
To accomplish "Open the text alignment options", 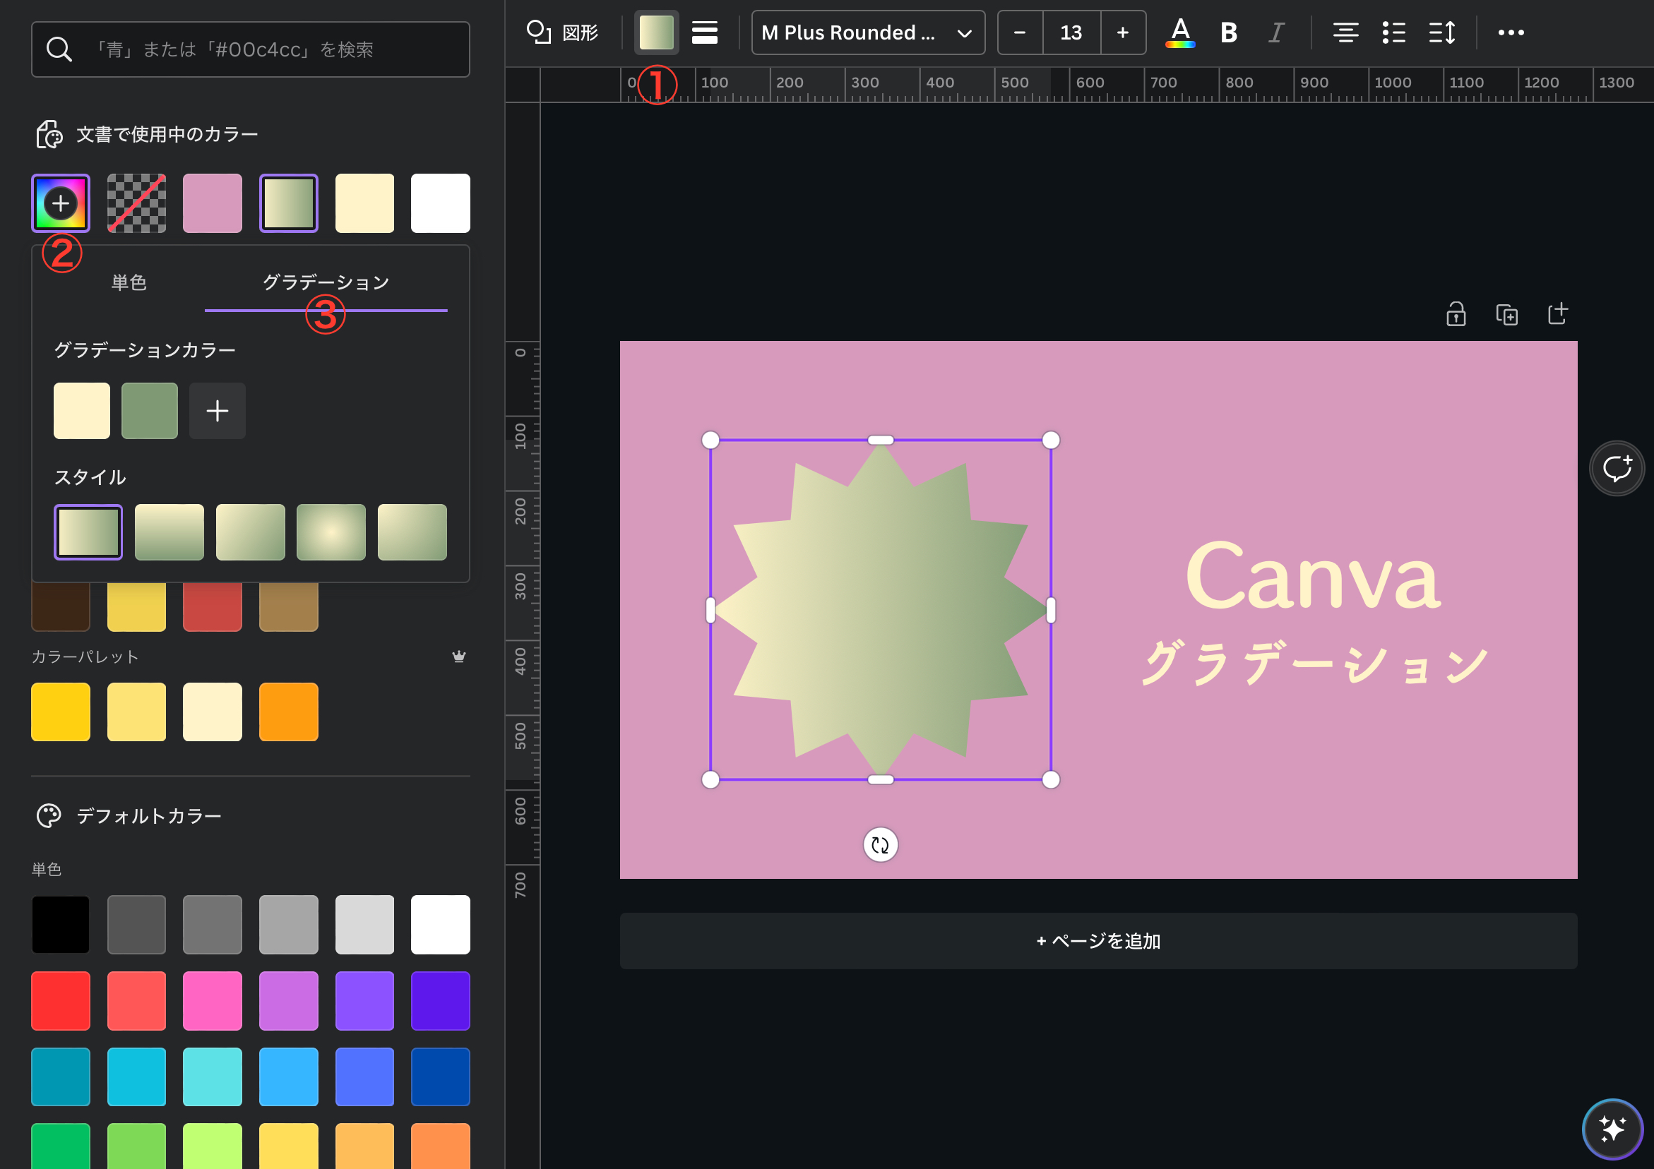I will [1345, 32].
